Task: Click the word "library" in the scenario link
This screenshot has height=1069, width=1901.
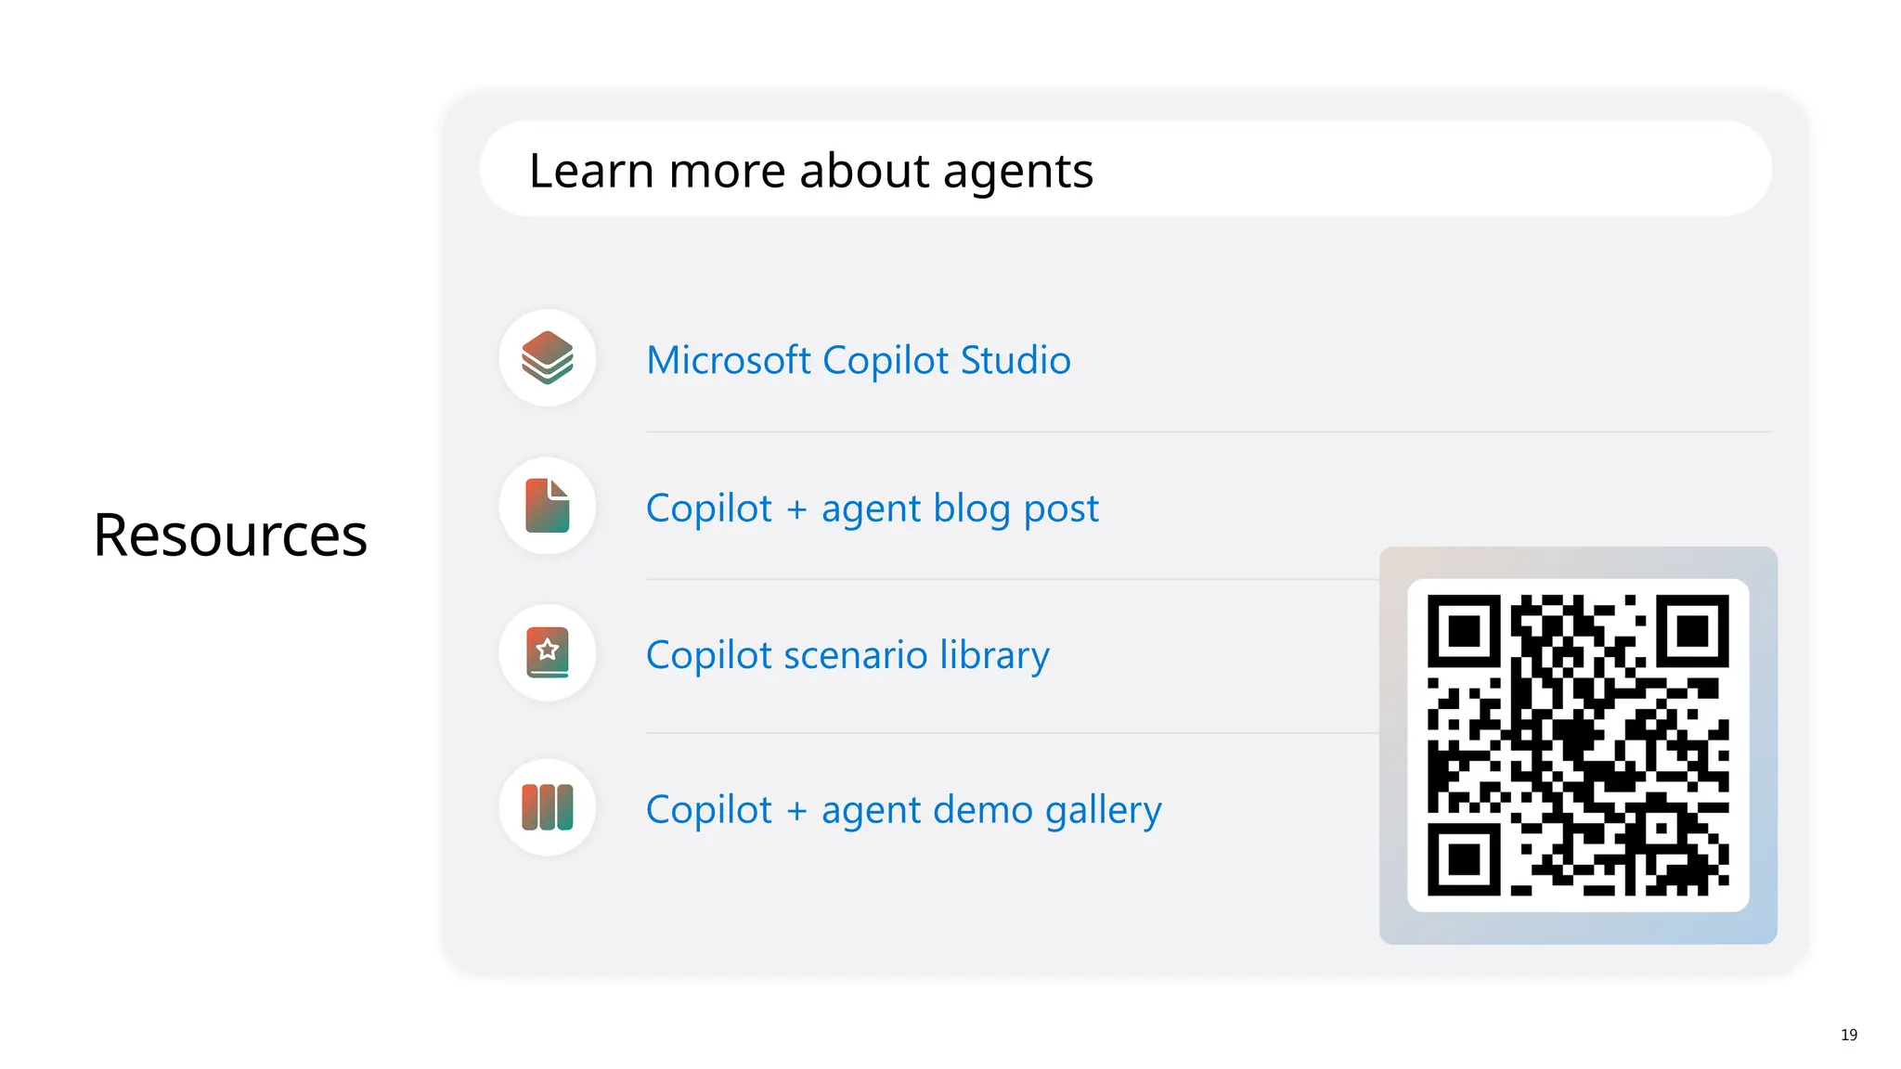Action: pos(994,655)
